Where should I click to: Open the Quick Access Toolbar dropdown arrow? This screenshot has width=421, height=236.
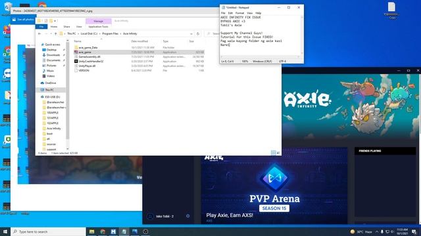point(55,21)
